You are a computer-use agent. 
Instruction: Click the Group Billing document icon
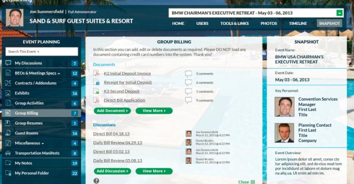click(x=8, y=113)
